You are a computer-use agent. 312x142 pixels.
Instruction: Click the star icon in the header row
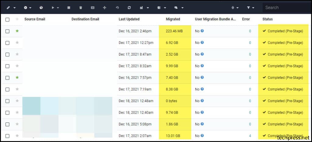click(17, 19)
